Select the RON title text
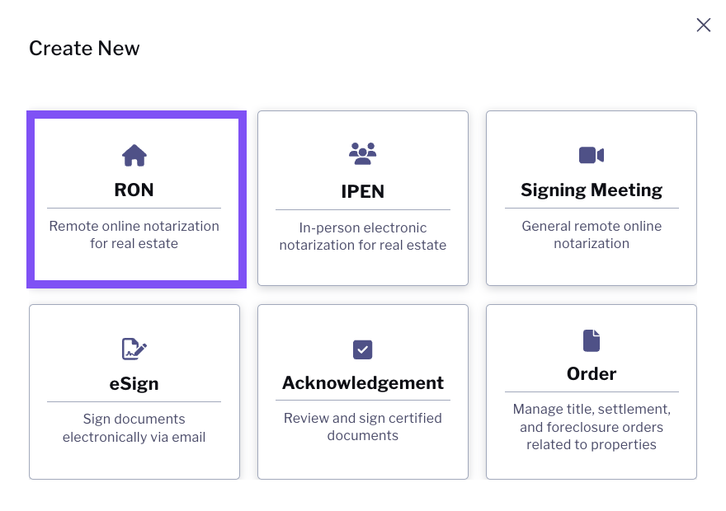726x511 pixels. point(134,190)
